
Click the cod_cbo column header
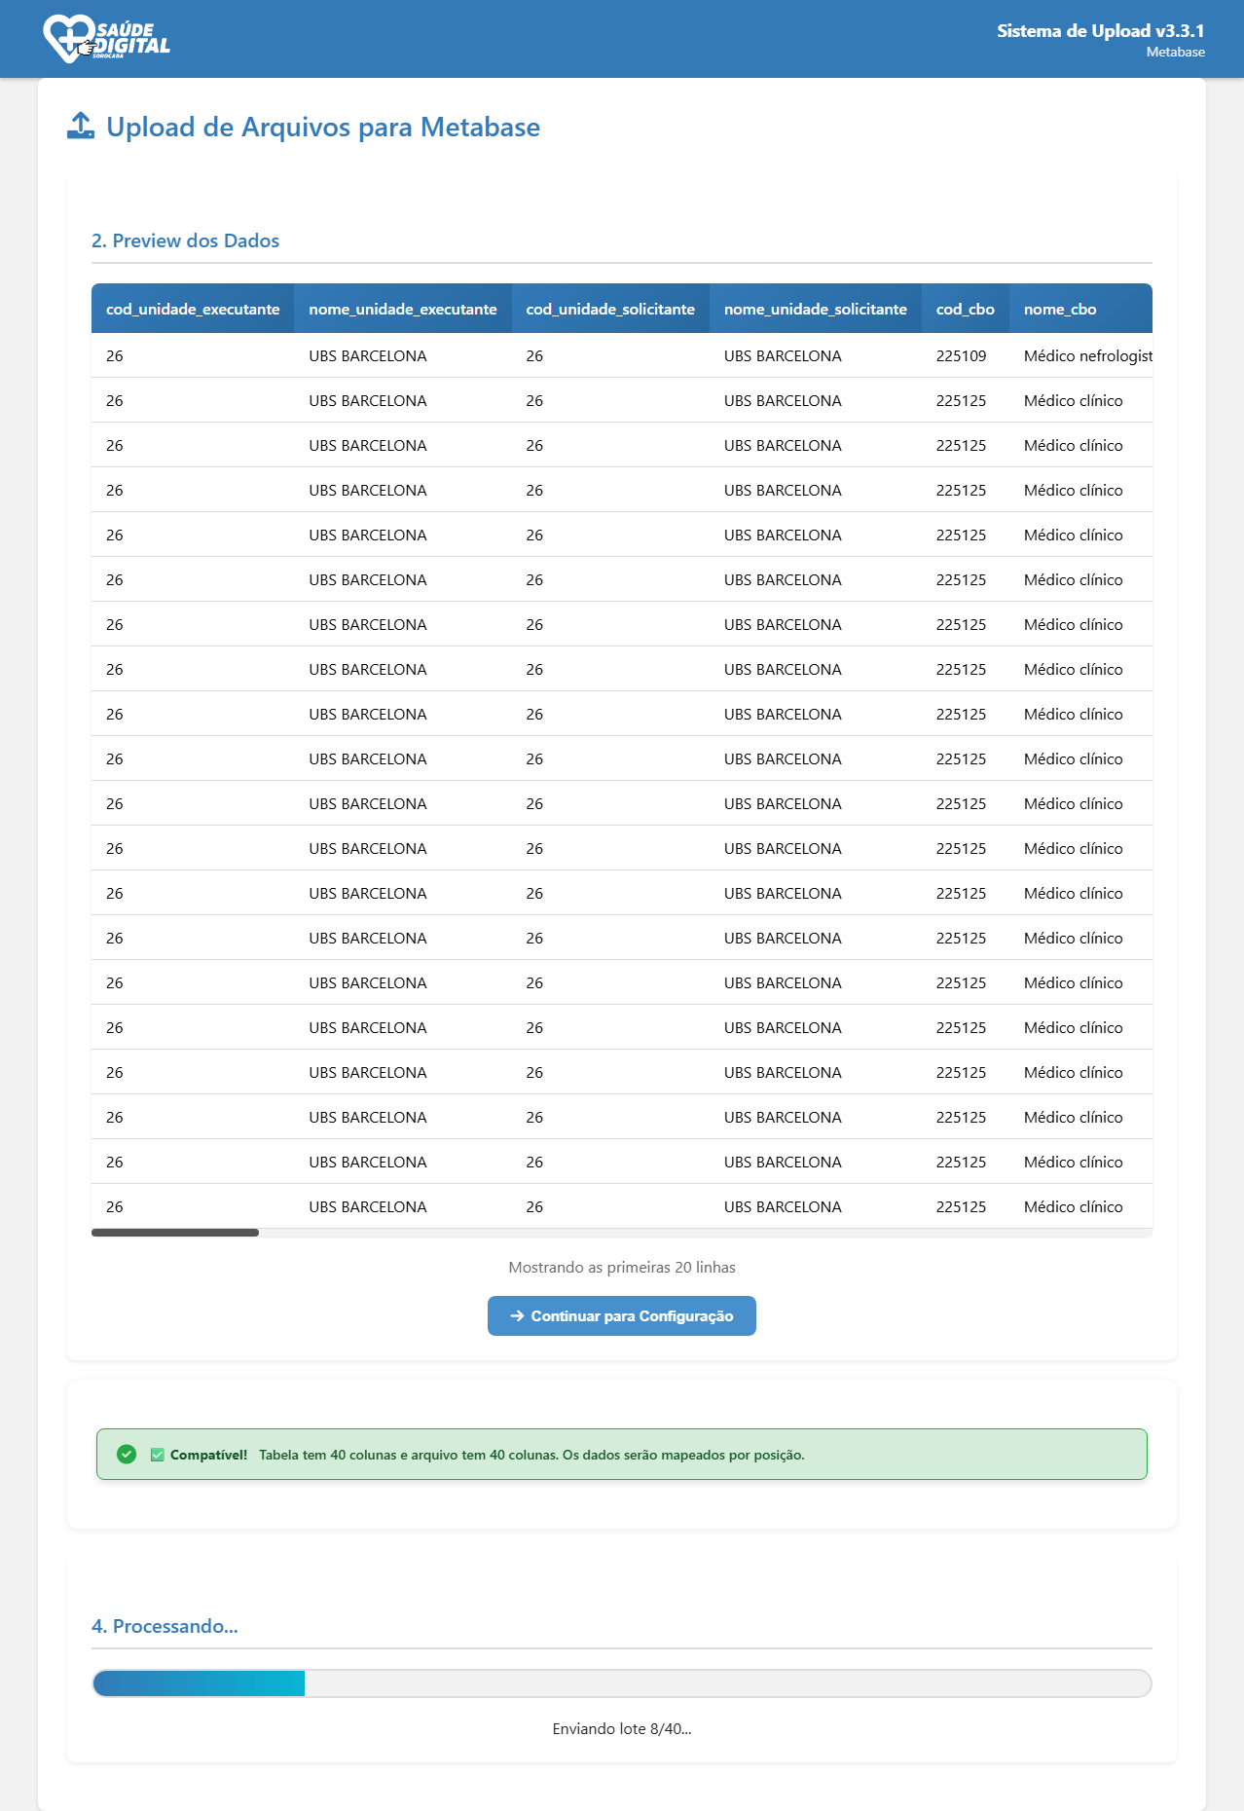point(965,309)
